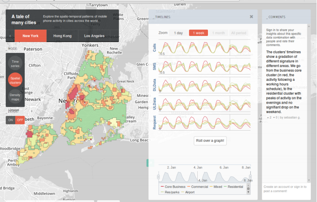Switch to the Hong Kong tab
This screenshot has height=202, width=317.
pyautogui.click(x=63, y=35)
